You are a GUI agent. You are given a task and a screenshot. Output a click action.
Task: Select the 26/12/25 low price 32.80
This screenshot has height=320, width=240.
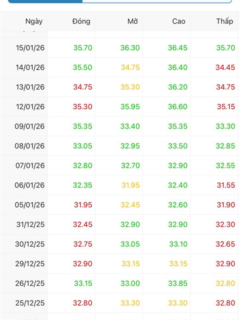pos(225,283)
